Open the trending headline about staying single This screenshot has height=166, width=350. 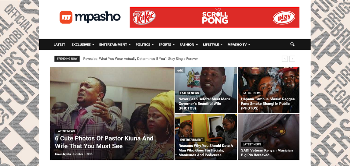pyautogui.click(x=140, y=59)
